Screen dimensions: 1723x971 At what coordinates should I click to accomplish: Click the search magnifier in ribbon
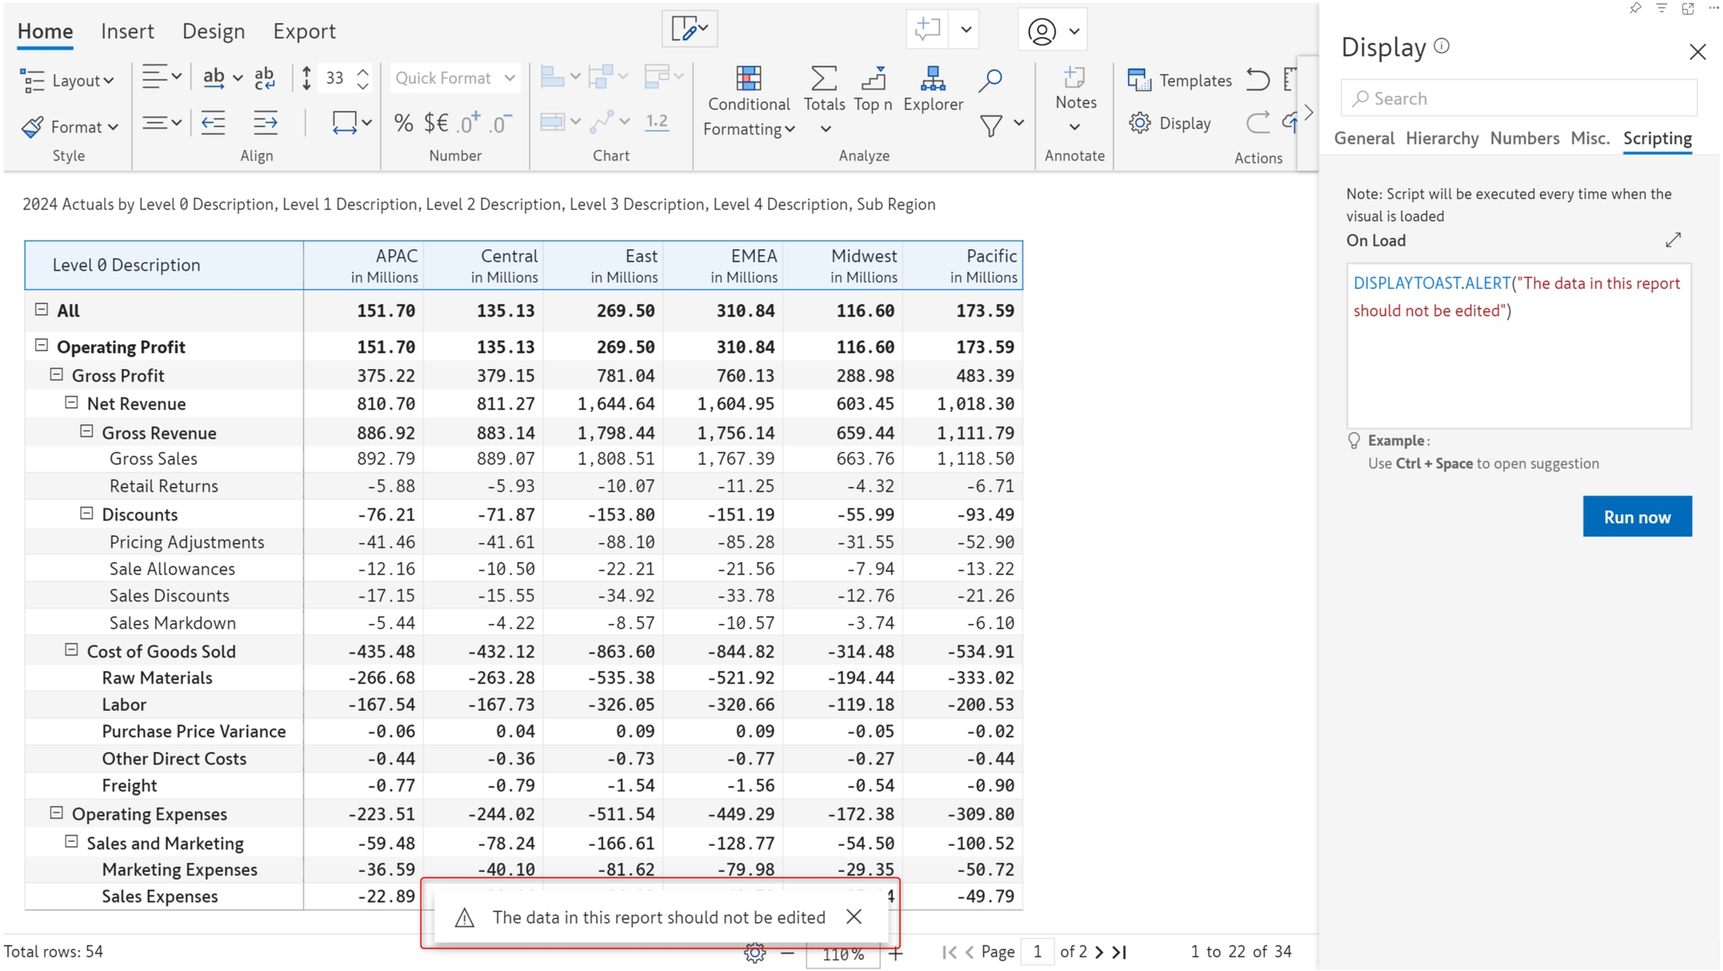[990, 80]
